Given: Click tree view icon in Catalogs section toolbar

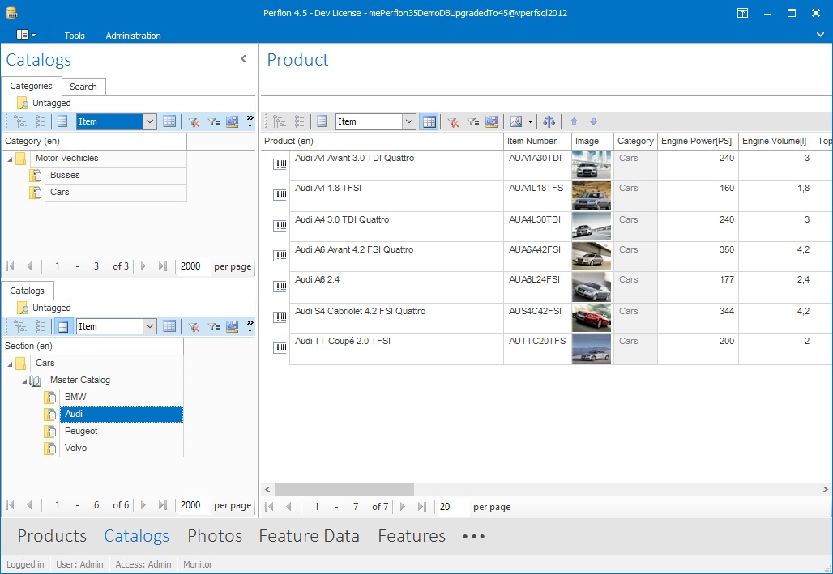Looking at the screenshot, I should coord(19,326).
